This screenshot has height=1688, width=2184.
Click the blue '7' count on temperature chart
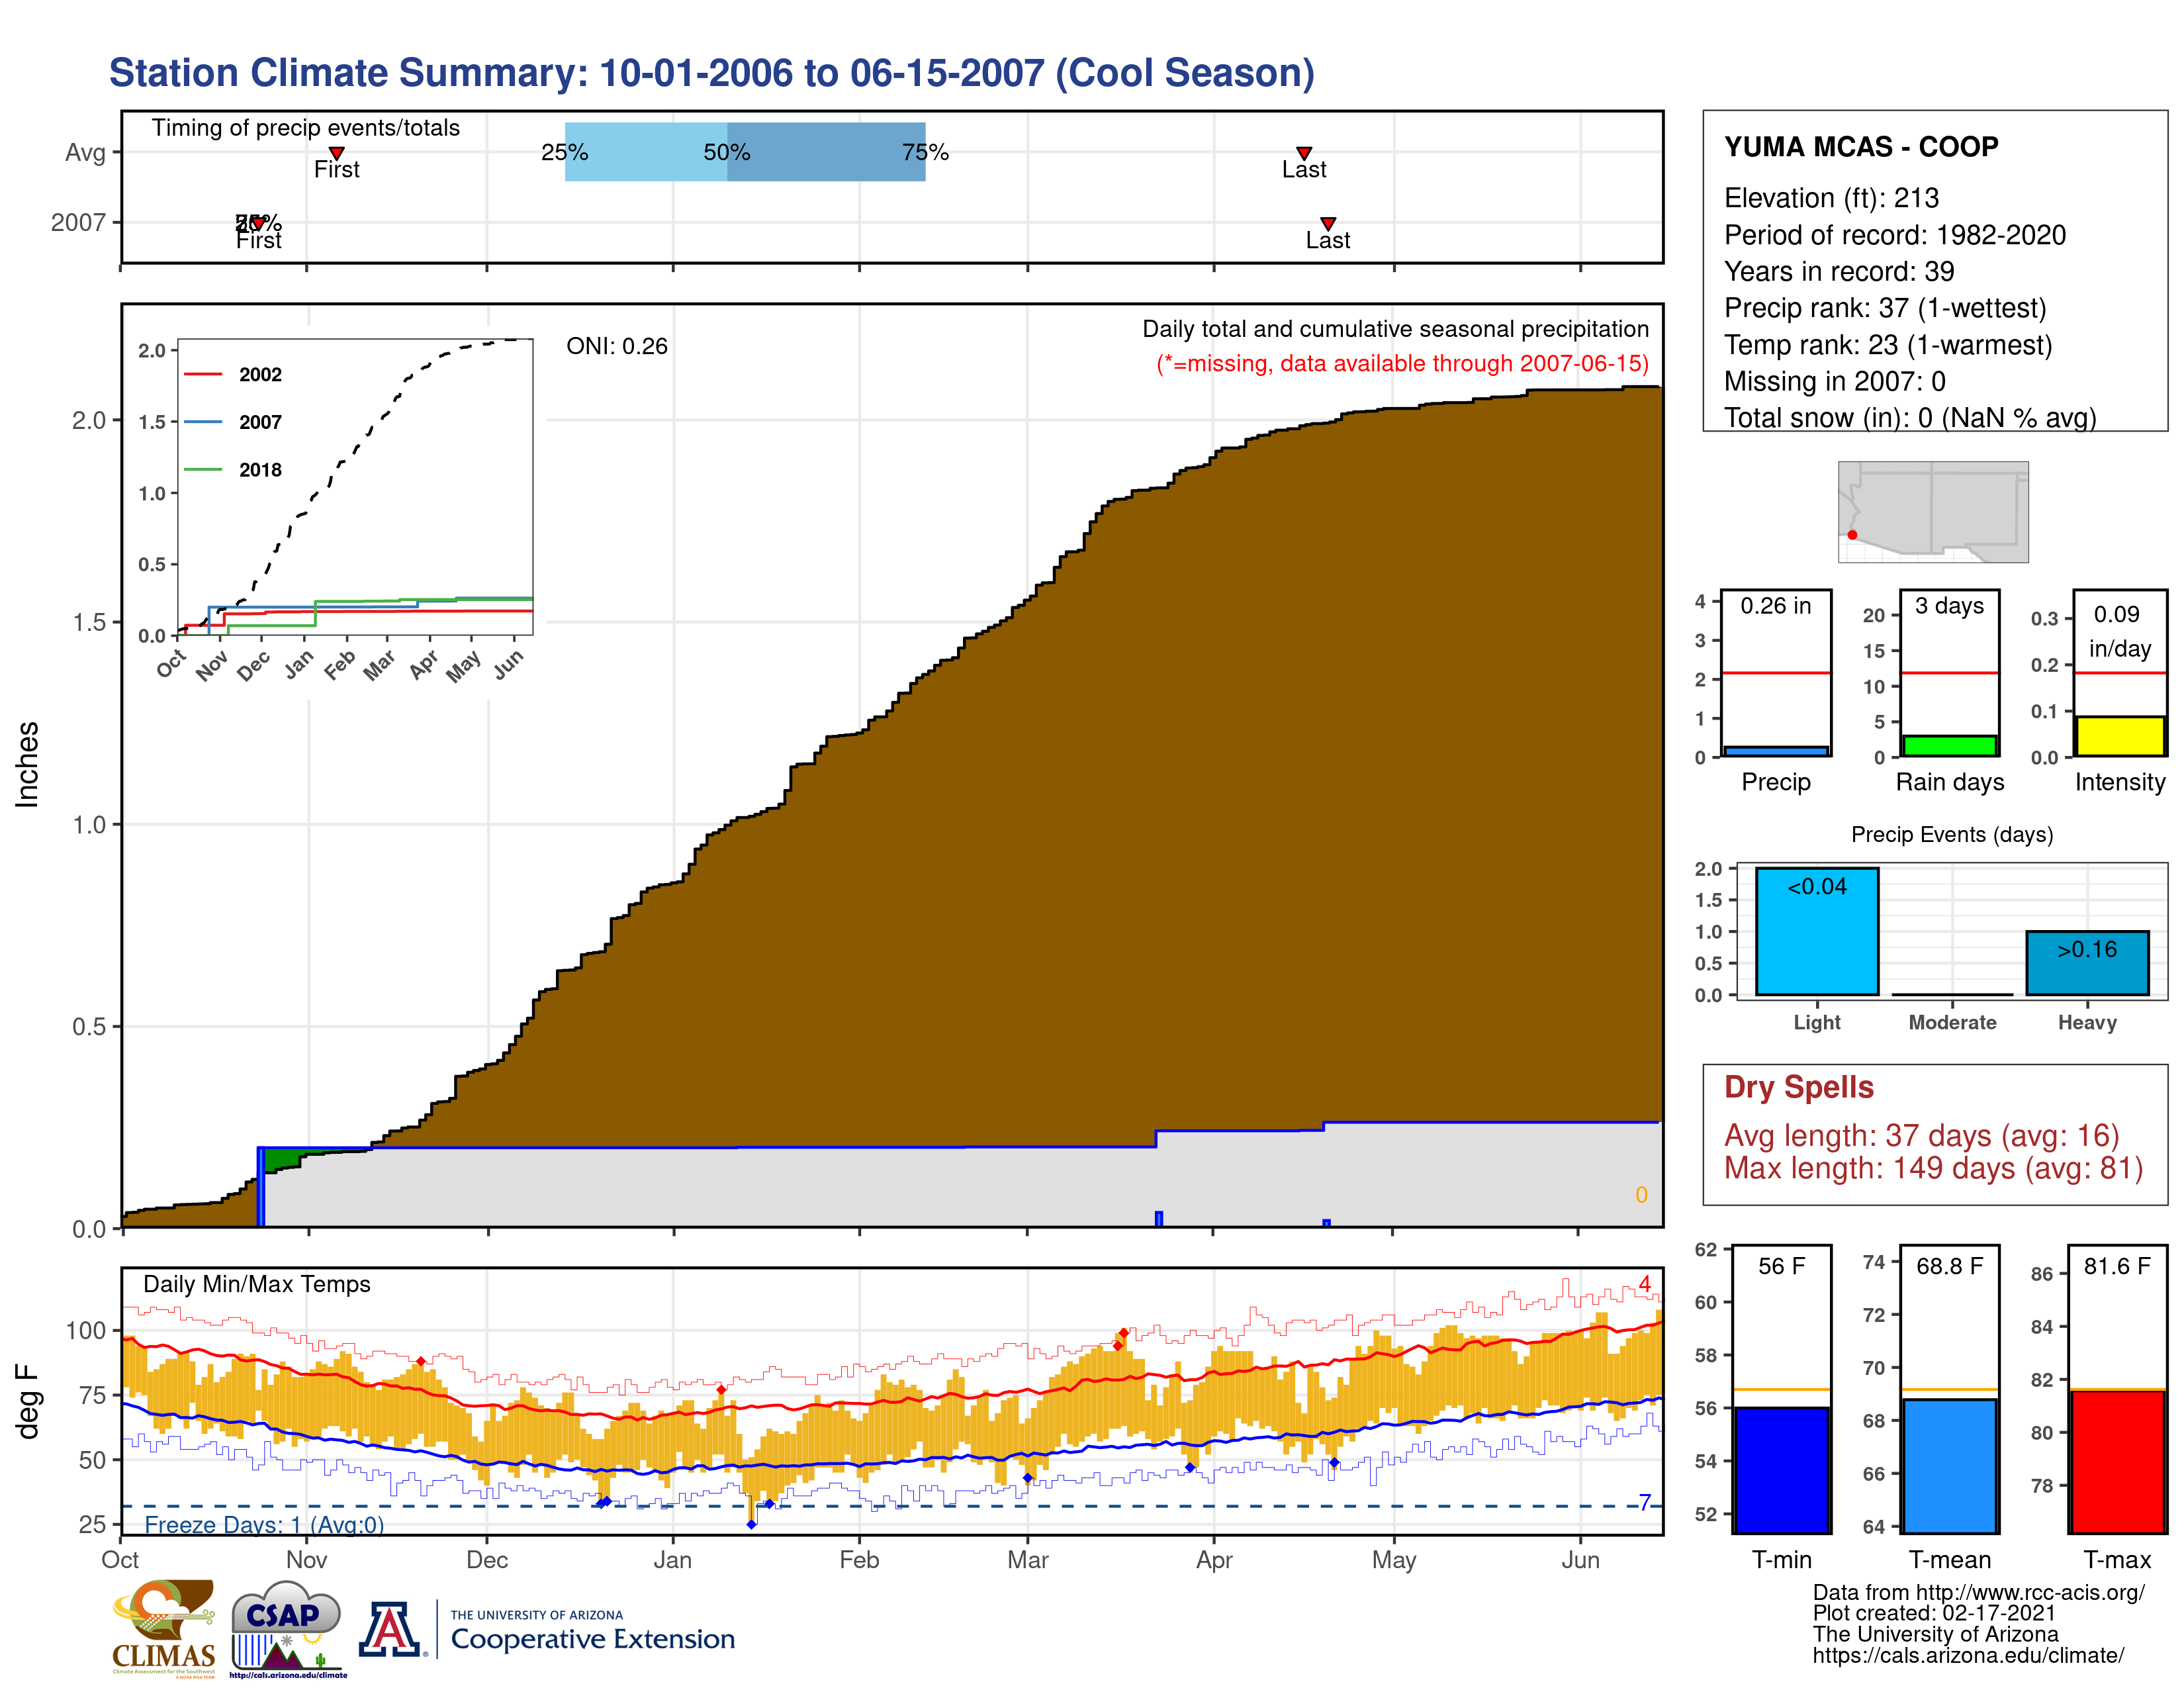click(x=1645, y=1502)
